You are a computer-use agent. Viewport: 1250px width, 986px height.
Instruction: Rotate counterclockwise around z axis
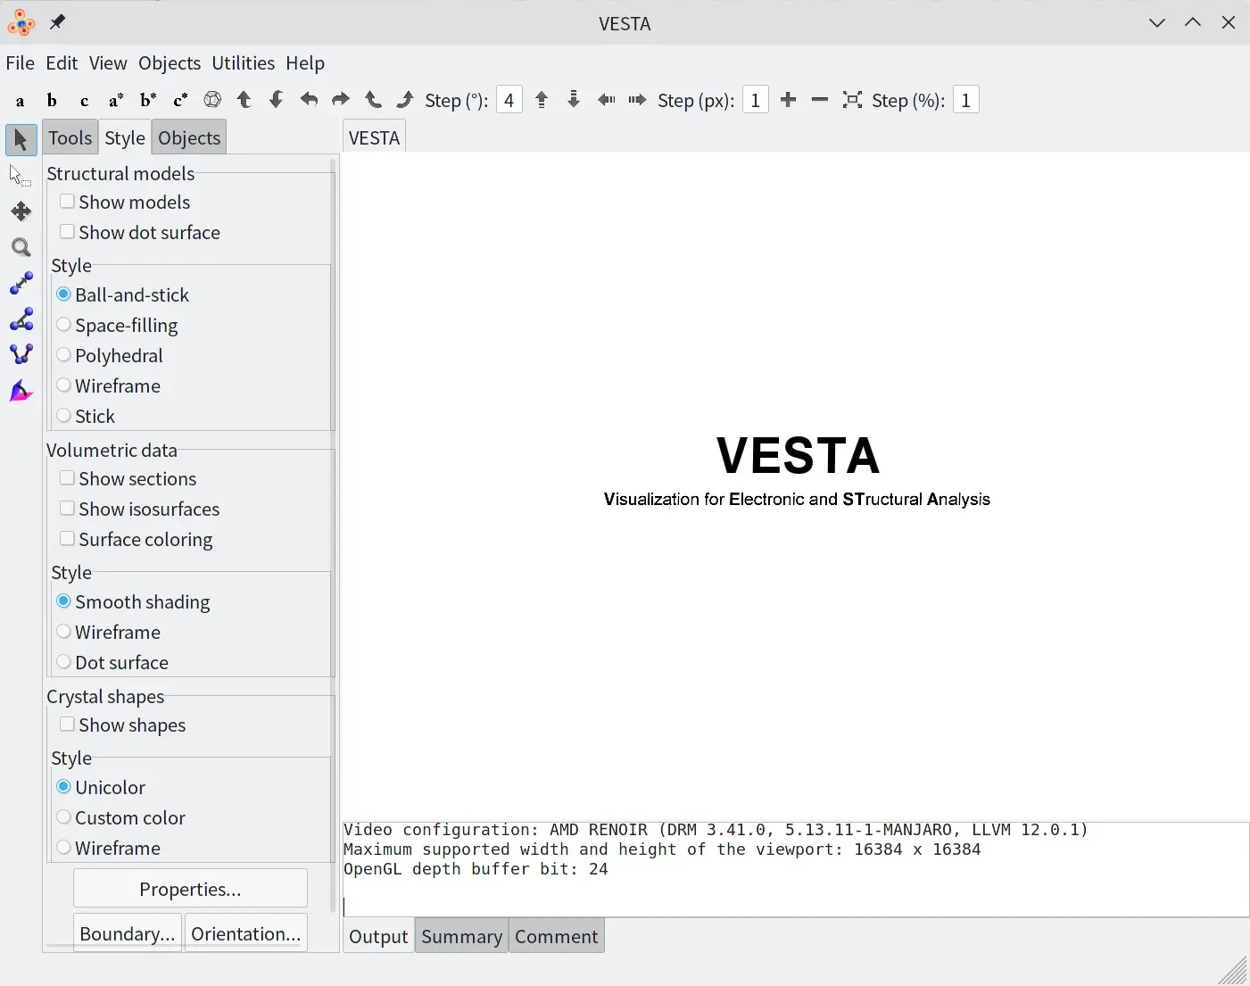pos(373,100)
